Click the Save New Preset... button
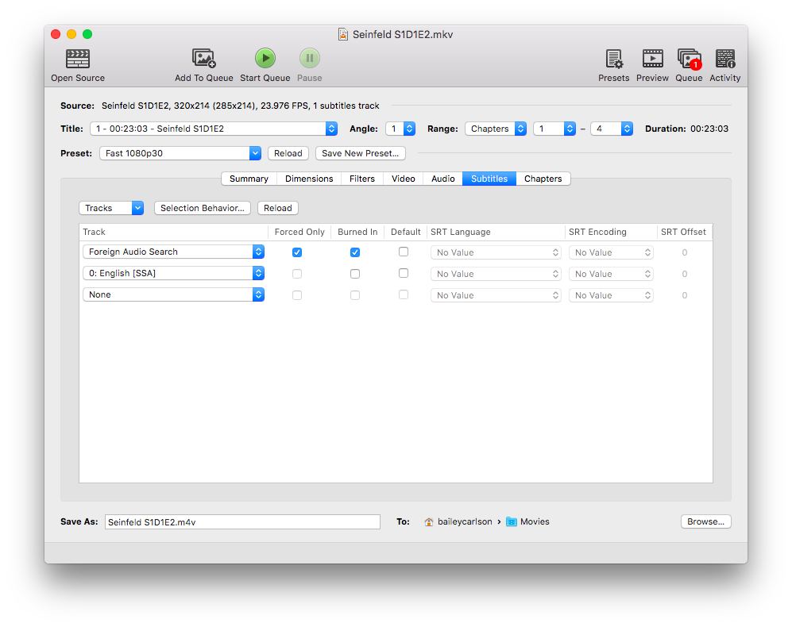The image size is (792, 627). [x=360, y=153]
